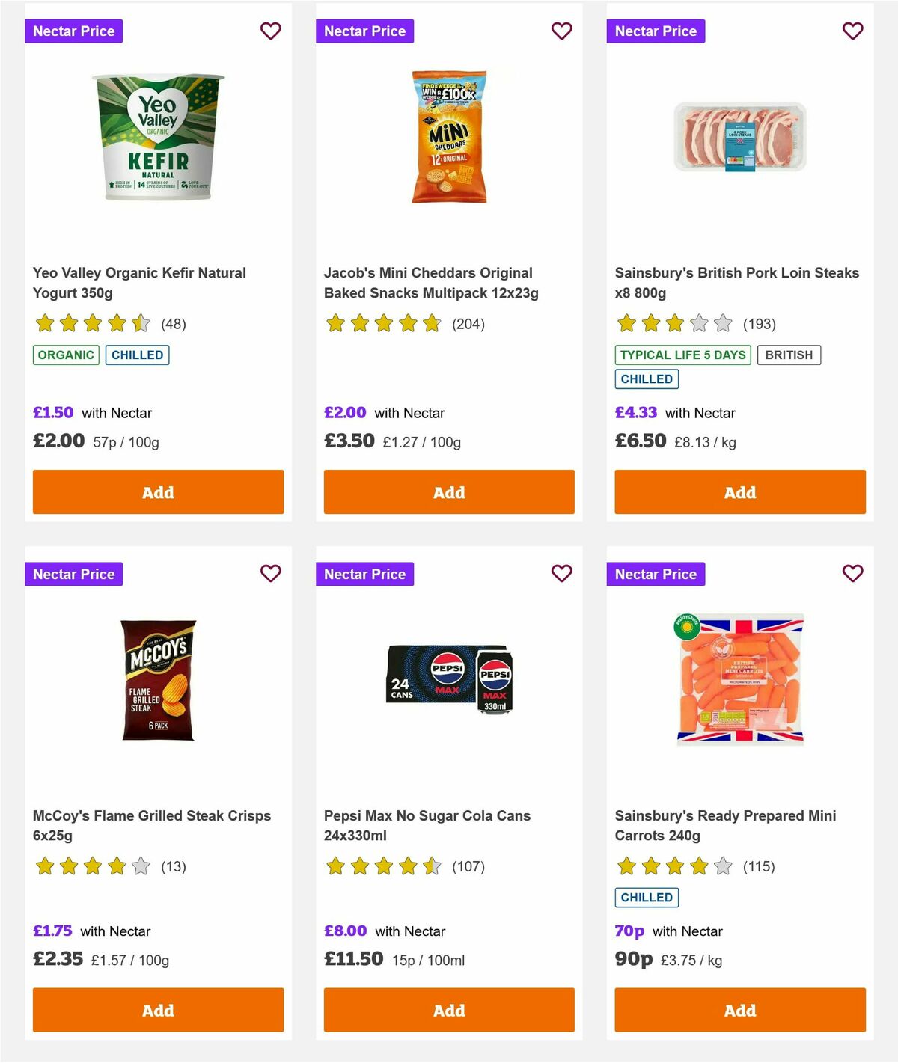The width and height of the screenshot is (898, 1063).
Task: Click the CHILLED tag on Mini Carrots
Action: [x=647, y=897]
